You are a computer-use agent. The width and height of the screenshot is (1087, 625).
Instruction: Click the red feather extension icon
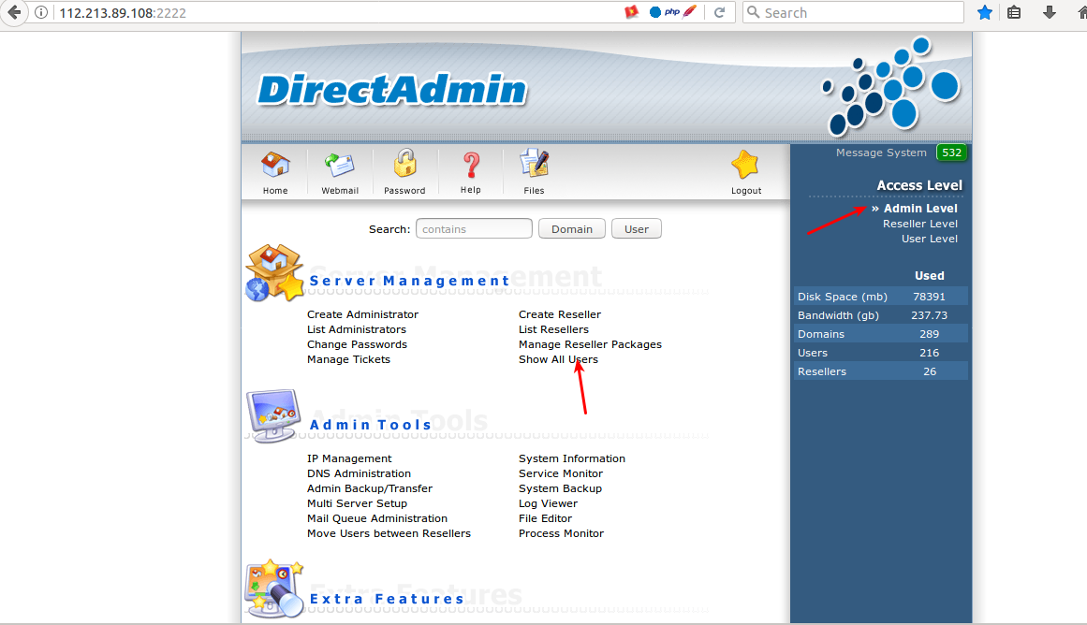tap(690, 12)
